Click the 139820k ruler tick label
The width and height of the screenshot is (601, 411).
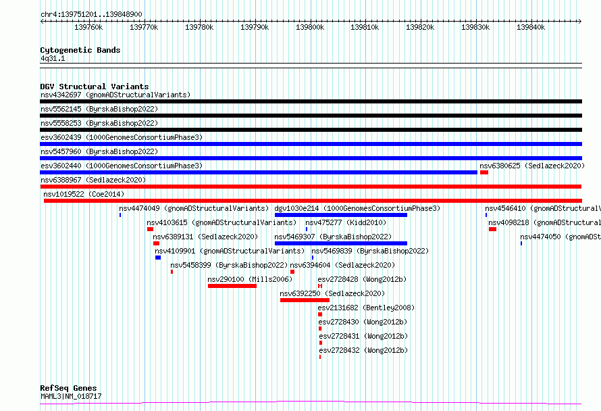420,27
